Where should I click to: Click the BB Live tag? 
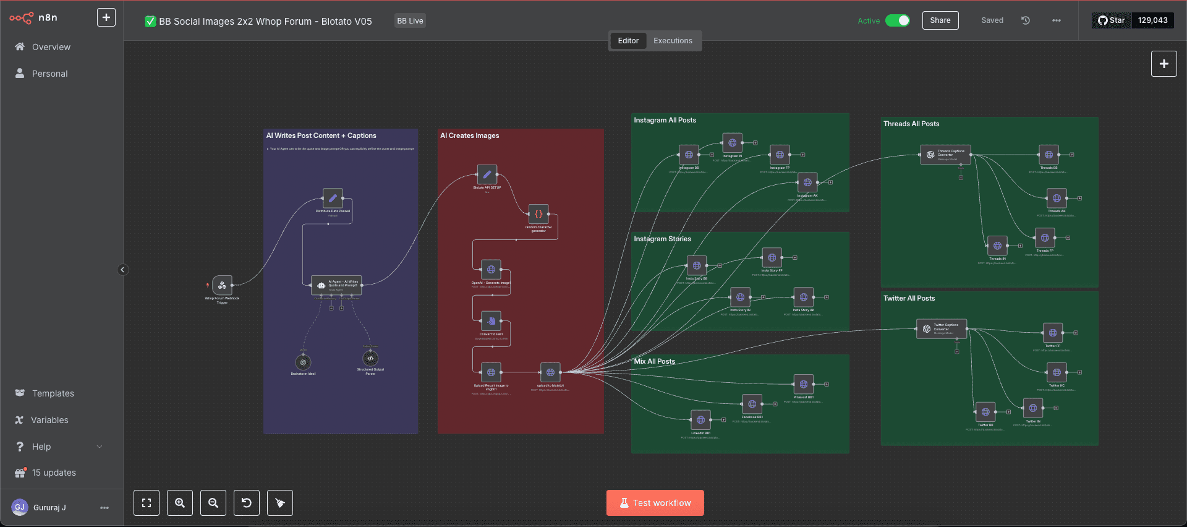[x=410, y=21]
